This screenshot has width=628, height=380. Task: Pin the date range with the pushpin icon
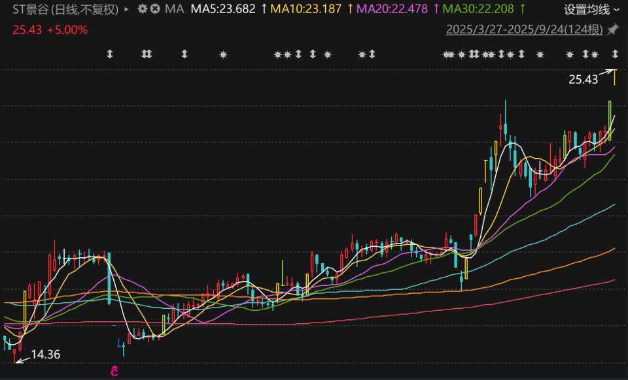613,29
